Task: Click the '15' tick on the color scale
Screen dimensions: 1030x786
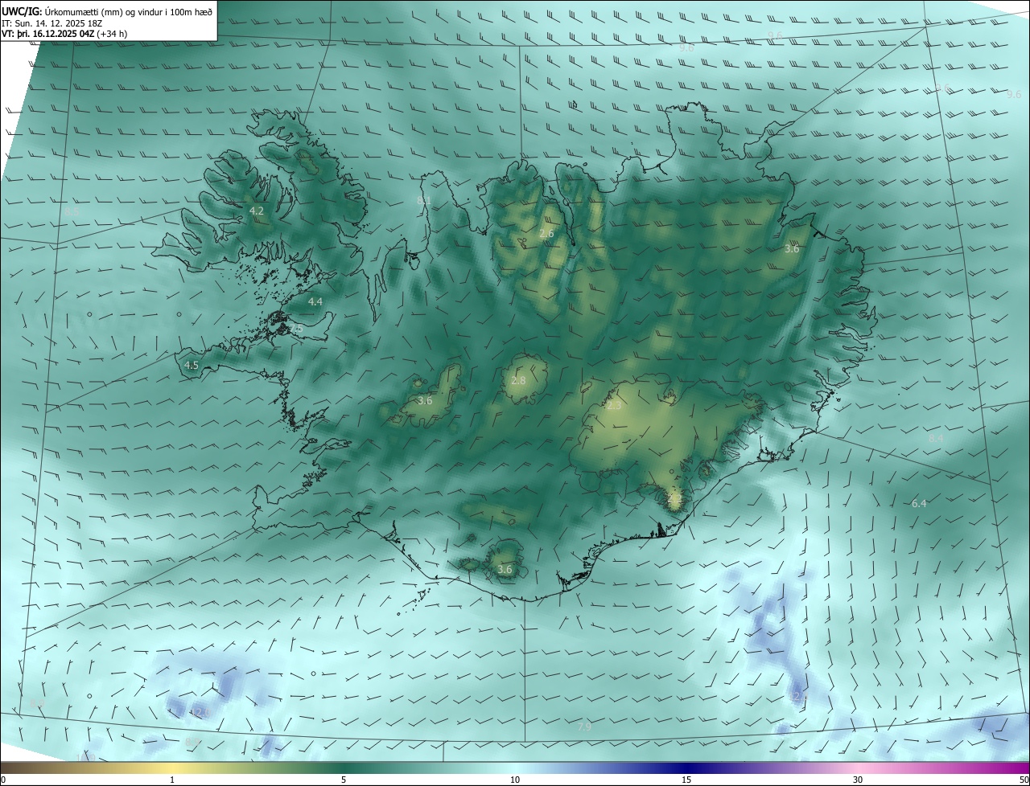Action: coord(686,780)
